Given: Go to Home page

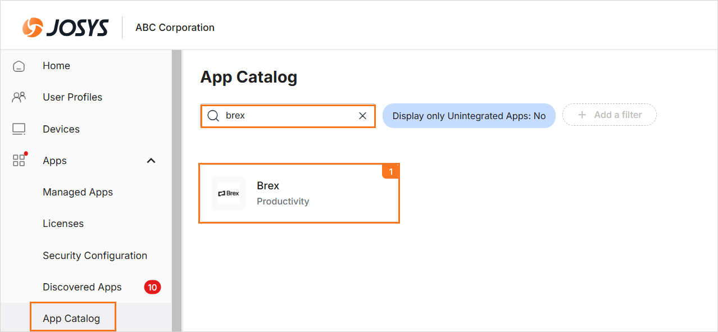Looking at the screenshot, I should (56, 66).
